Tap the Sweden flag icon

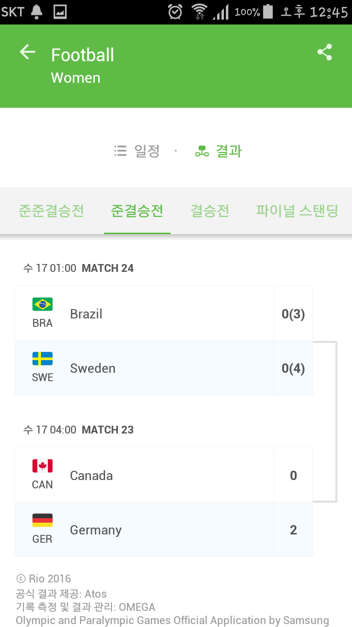(43, 359)
